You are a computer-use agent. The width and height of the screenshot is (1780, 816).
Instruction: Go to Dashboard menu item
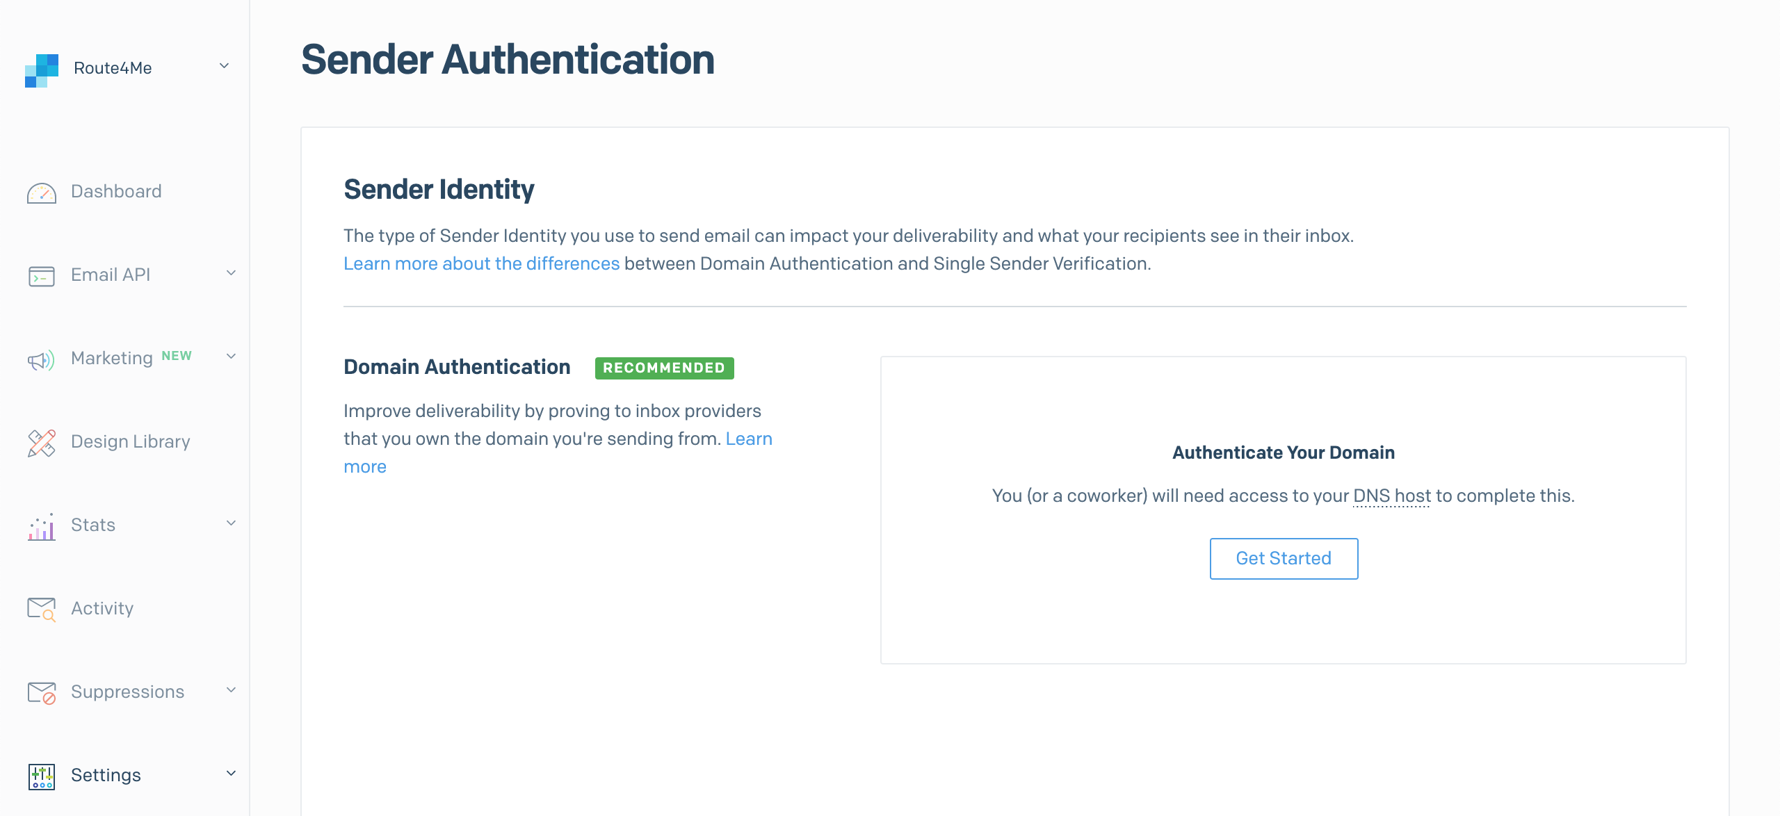pyautogui.click(x=116, y=191)
